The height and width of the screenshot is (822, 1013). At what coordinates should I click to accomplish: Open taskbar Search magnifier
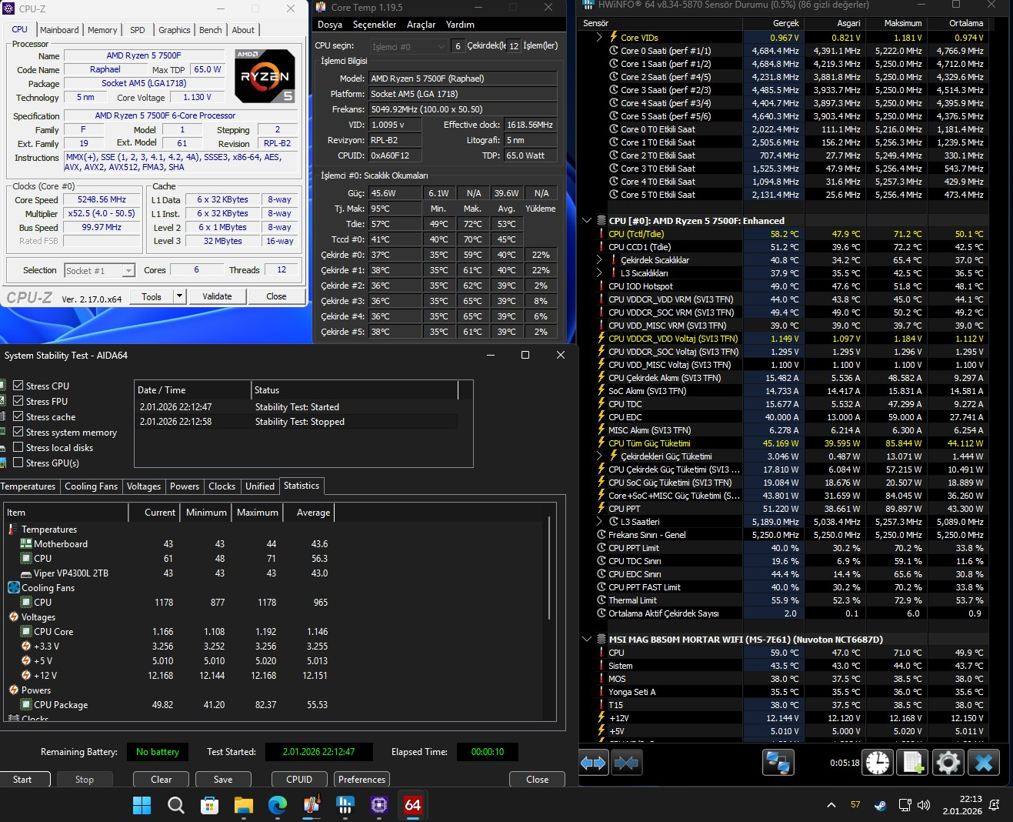pos(176,805)
